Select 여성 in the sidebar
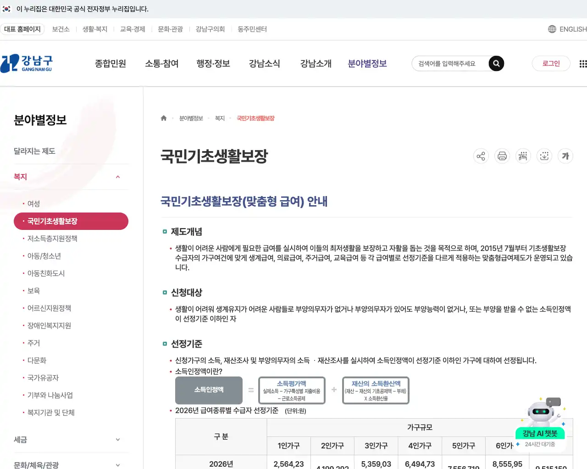Screen dimensions: 587x469 [33, 204]
